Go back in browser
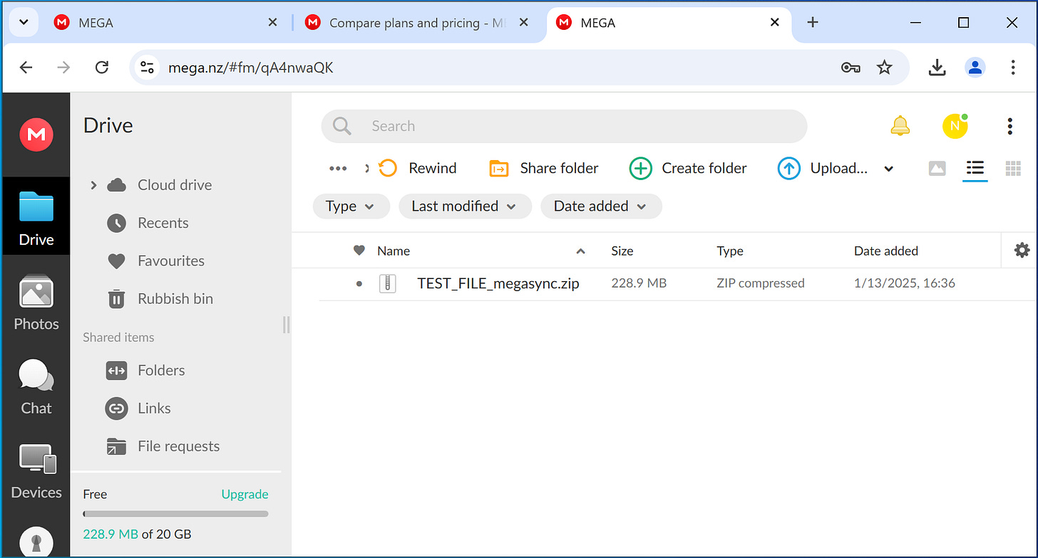The width and height of the screenshot is (1038, 558). pyautogui.click(x=26, y=68)
